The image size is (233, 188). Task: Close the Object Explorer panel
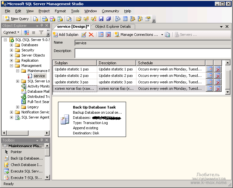[x=47, y=26]
